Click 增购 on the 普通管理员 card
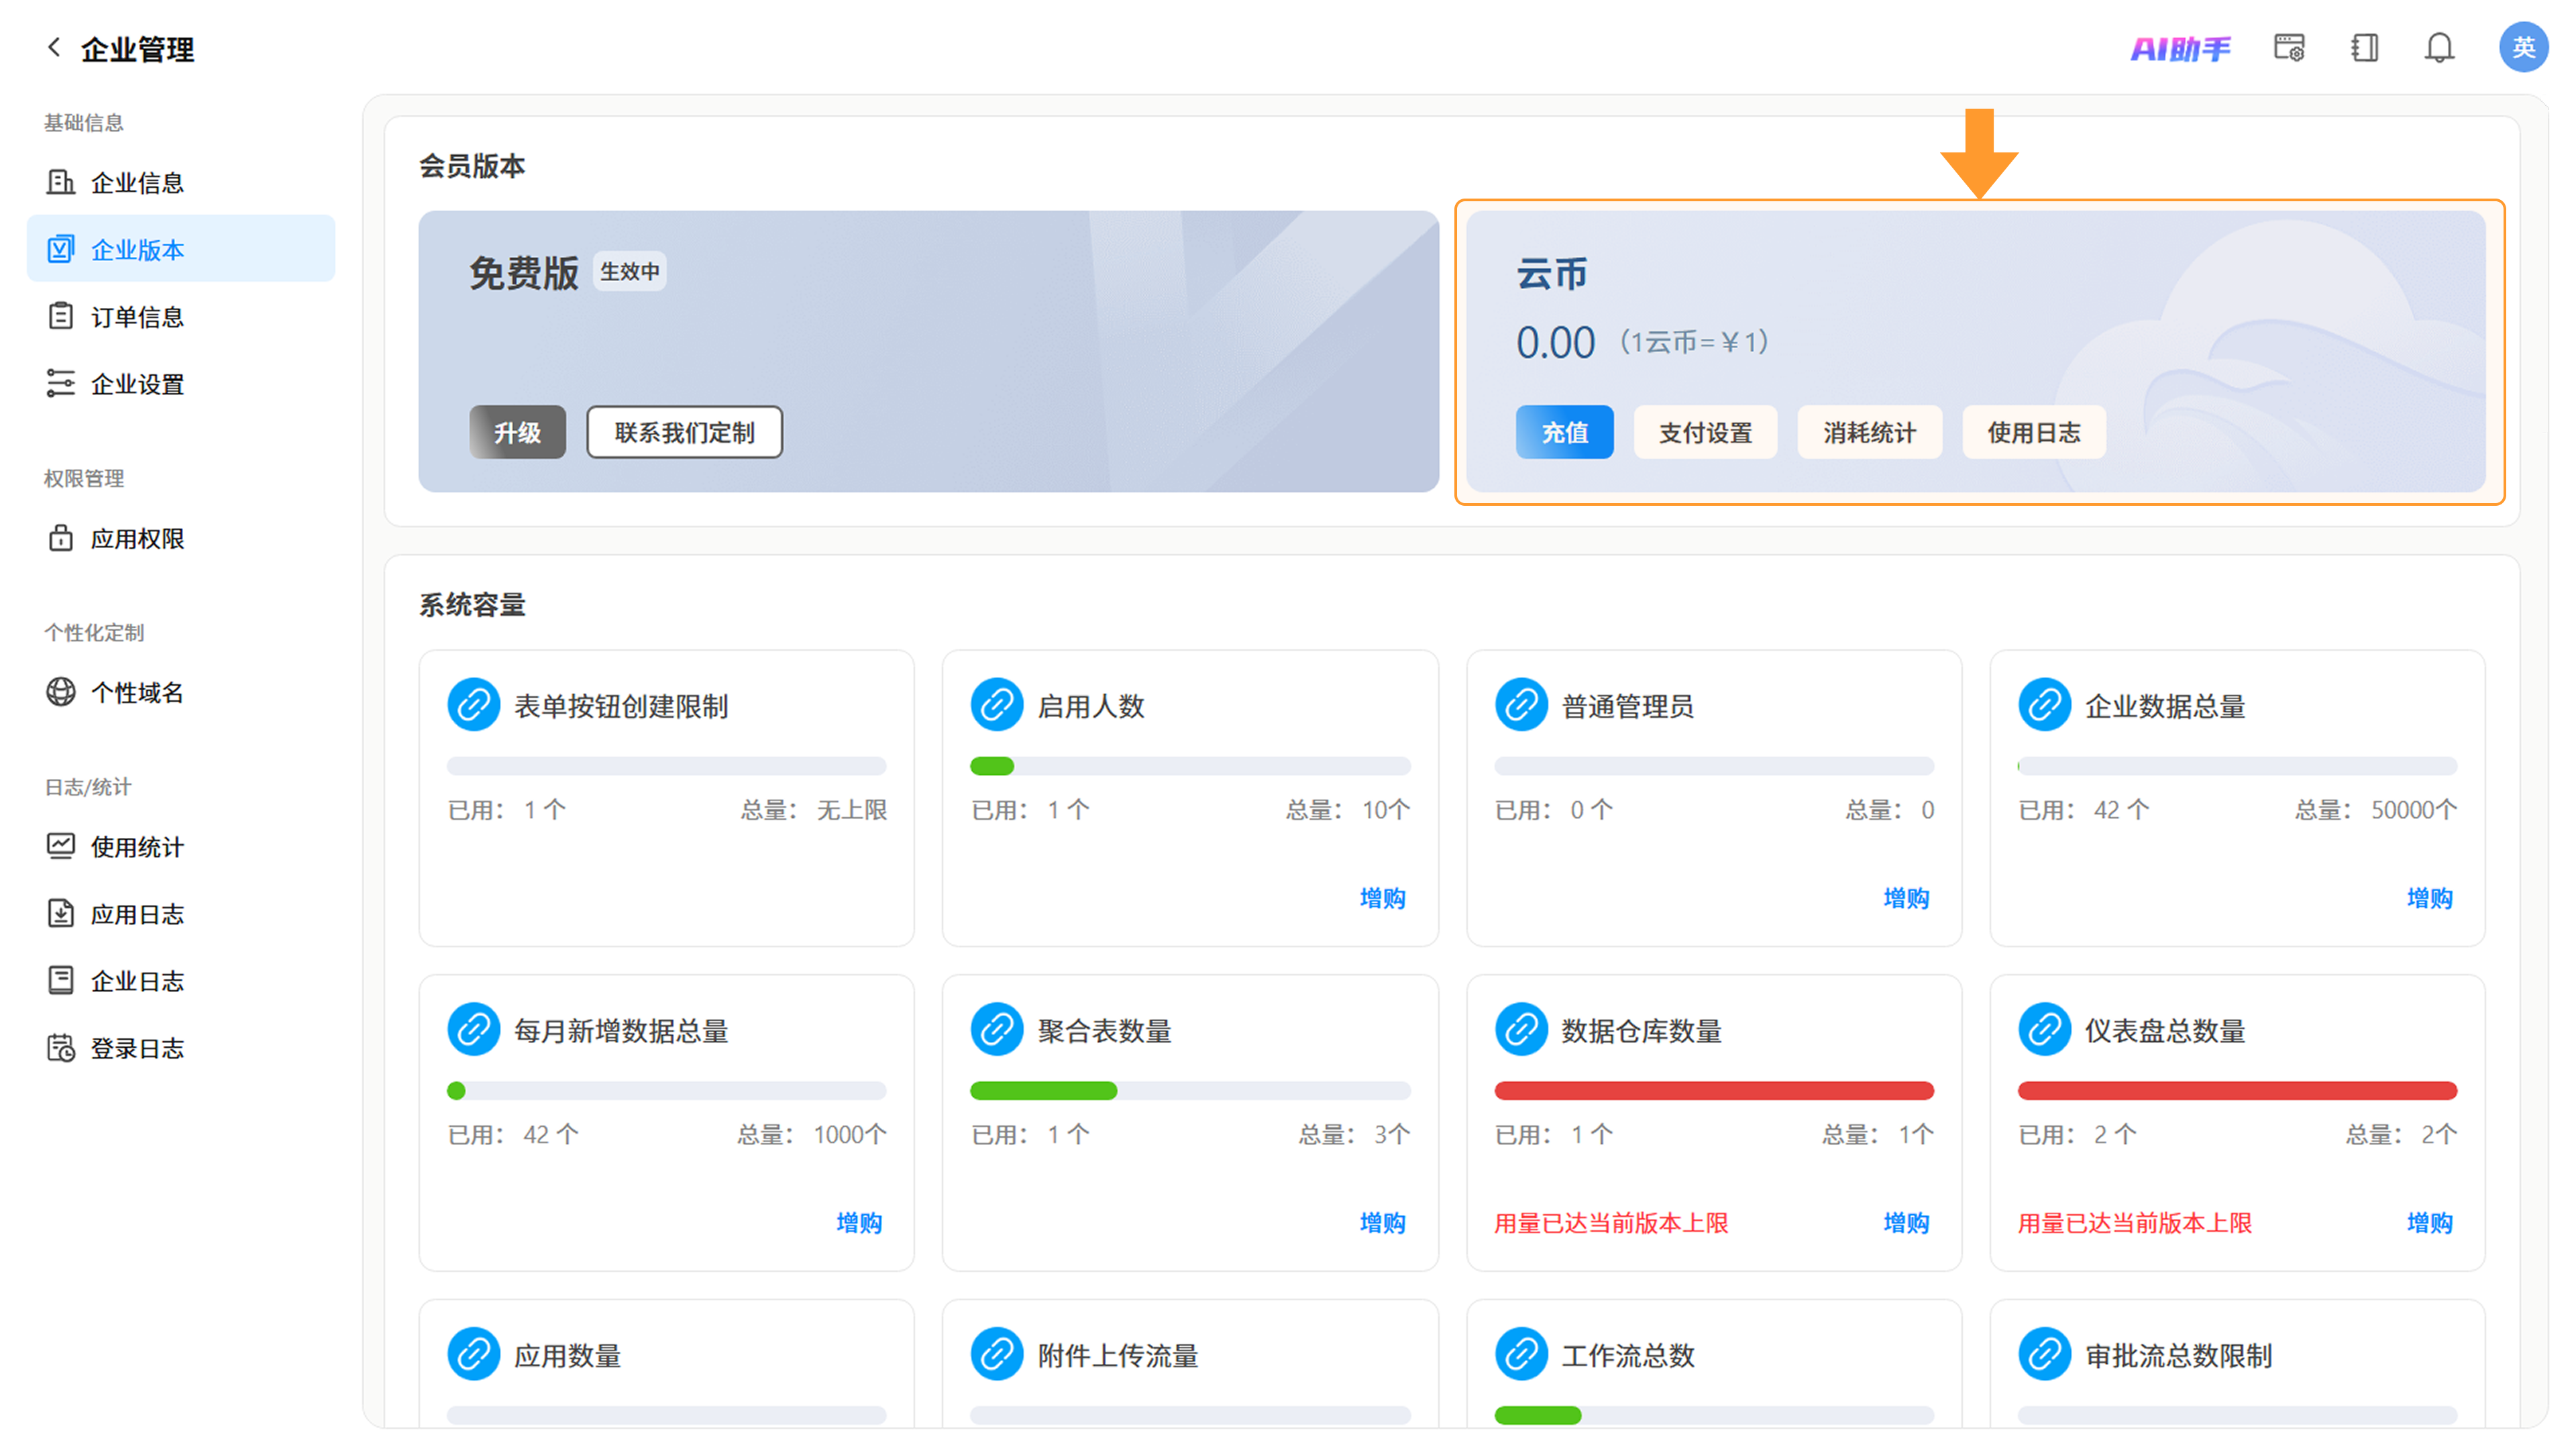 [x=1907, y=897]
